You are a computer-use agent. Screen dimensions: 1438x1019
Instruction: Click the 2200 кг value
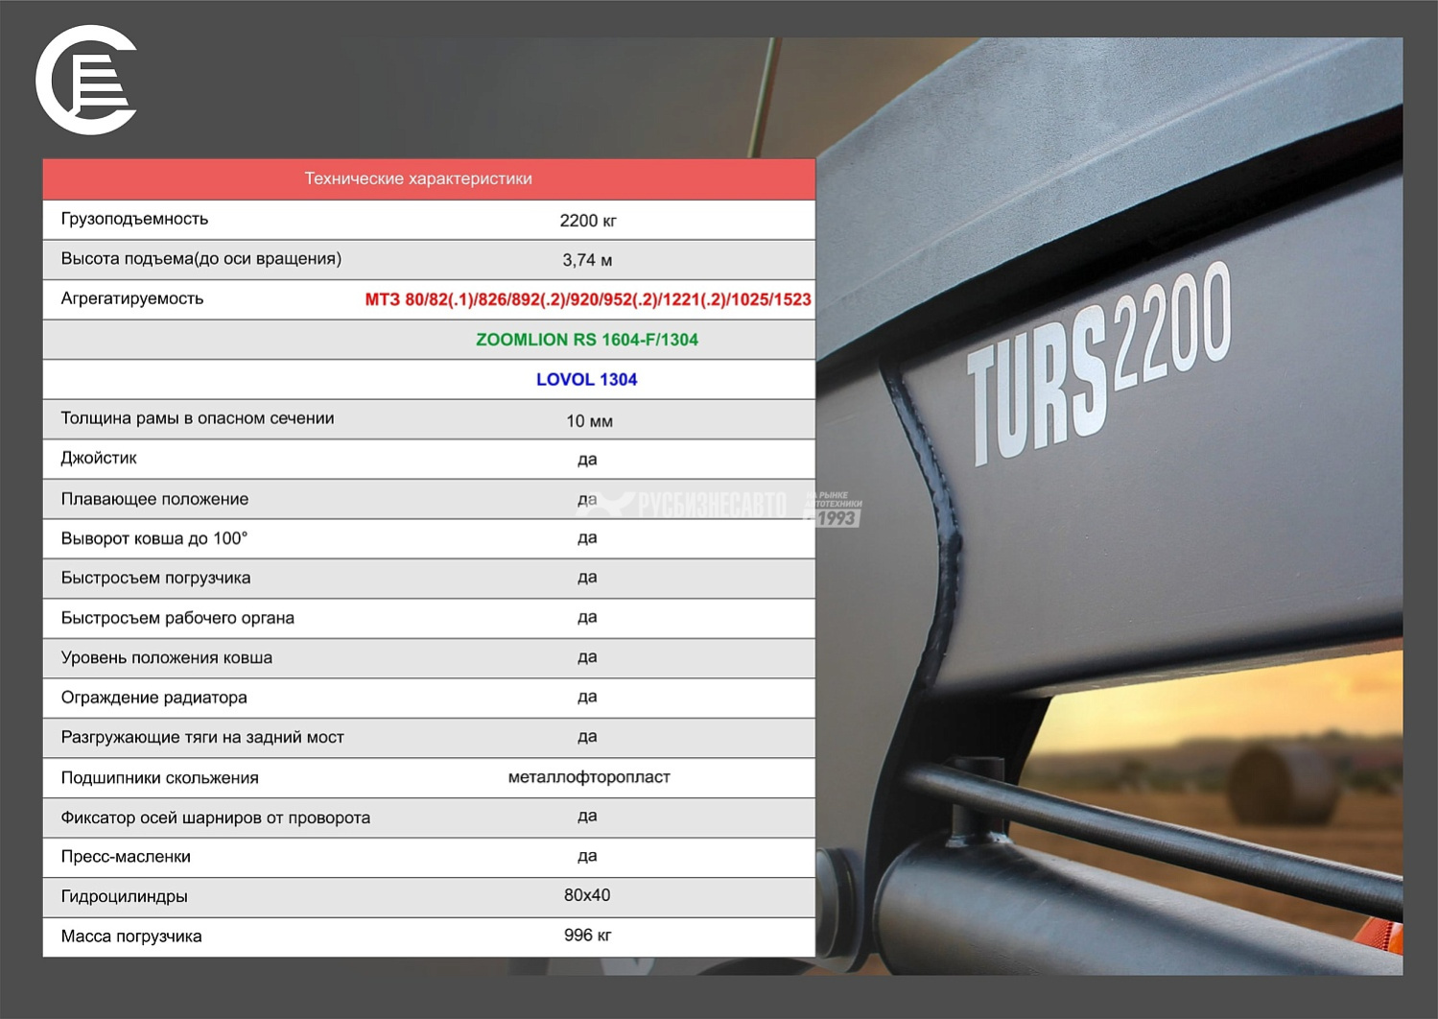click(x=587, y=221)
